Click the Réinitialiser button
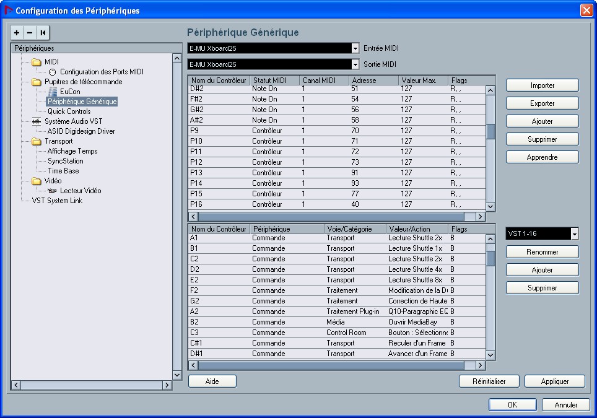The height and width of the screenshot is (418, 597). (x=489, y=381)
